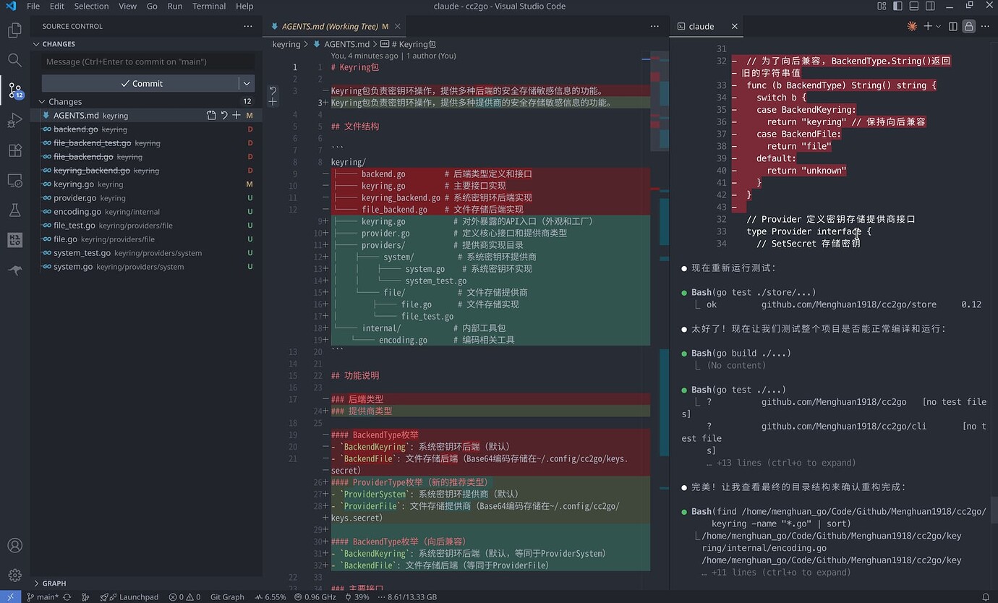The image size is (998, 603).
Task: Discard changes for AGENTS.md
Action: tap(224, 116)
